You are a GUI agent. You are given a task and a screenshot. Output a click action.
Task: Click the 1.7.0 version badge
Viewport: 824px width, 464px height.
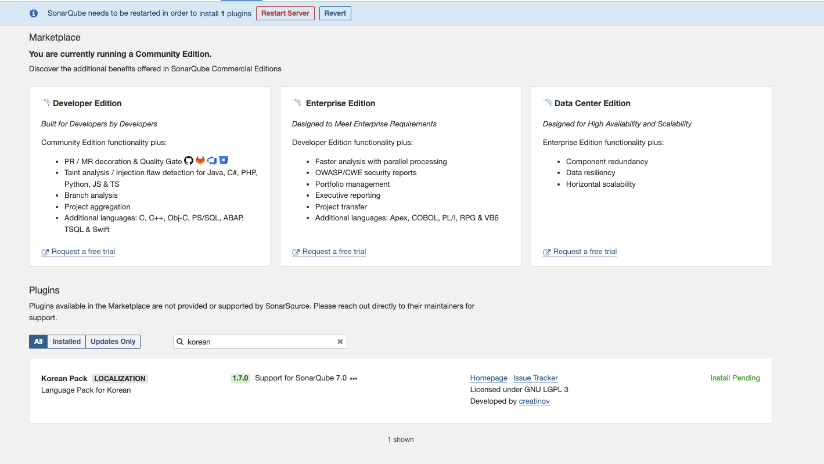tap(240, 378)
